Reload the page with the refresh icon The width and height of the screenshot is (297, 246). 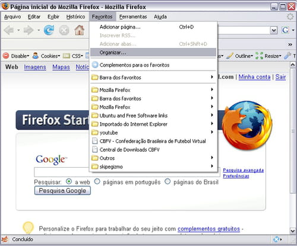click(x=49, y=30)
